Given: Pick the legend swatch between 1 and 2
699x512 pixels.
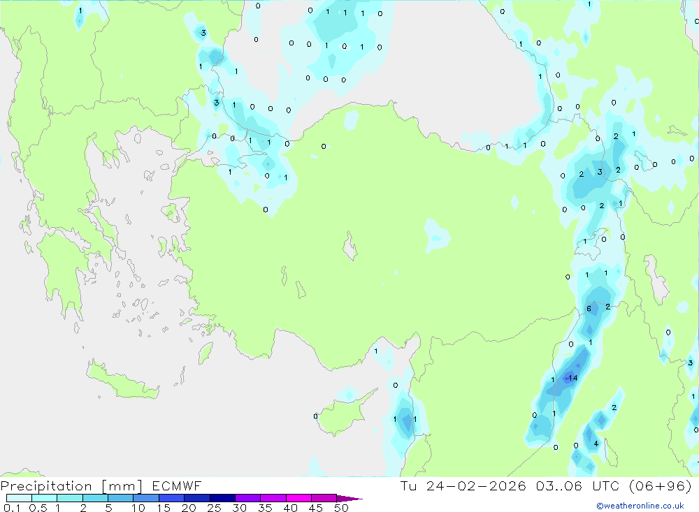Looking at the screenshot, I should click(70, 498).
